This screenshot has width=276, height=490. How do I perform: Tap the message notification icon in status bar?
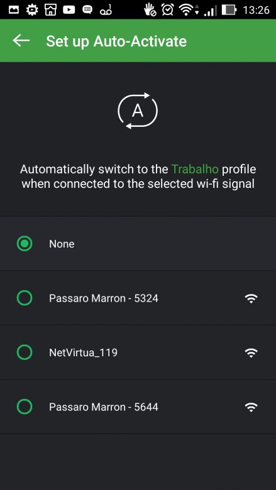(x=87, y=9)
